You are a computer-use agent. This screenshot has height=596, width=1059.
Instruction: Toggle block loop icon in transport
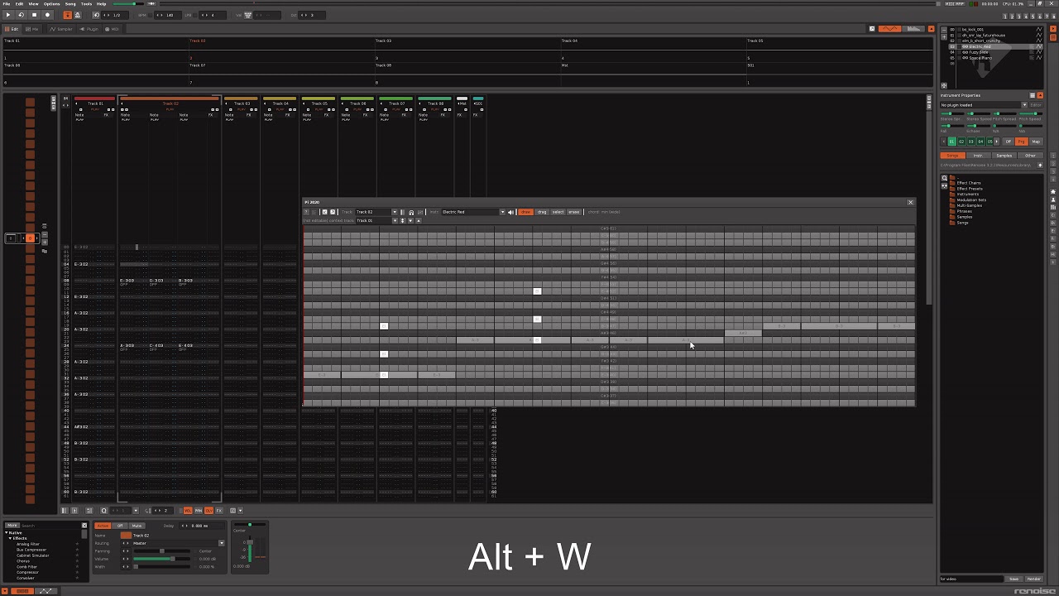click(96, 15)
